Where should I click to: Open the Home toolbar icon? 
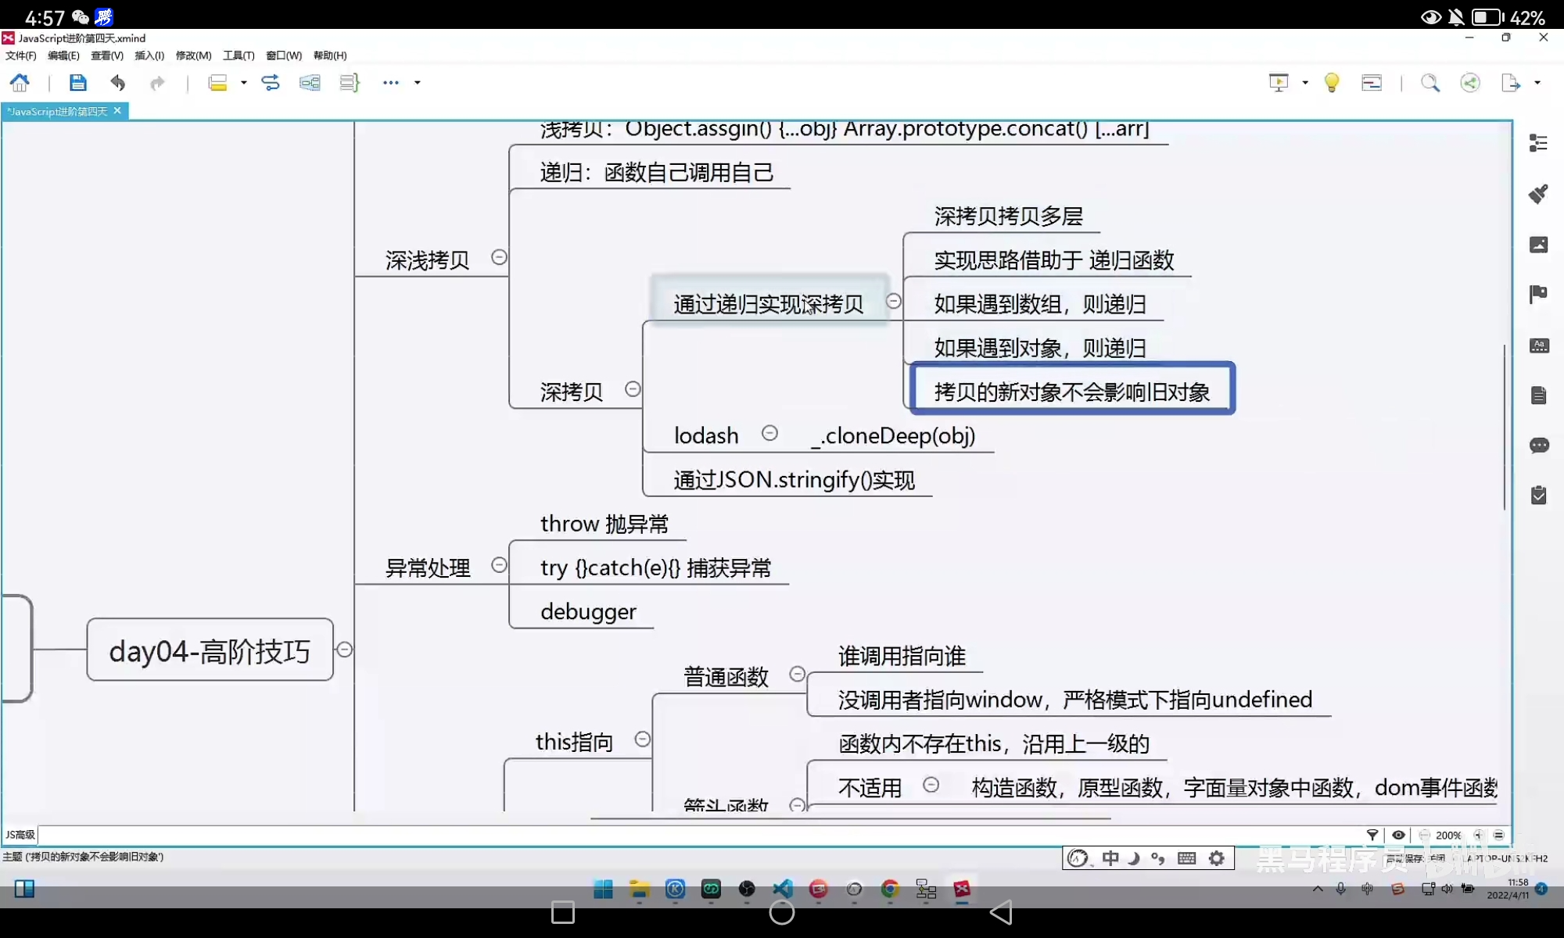coord(20,83)
